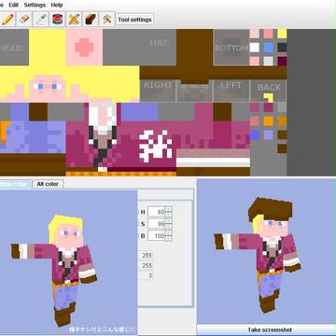Decrease the B value with down arrow

(x=168, y=238)
